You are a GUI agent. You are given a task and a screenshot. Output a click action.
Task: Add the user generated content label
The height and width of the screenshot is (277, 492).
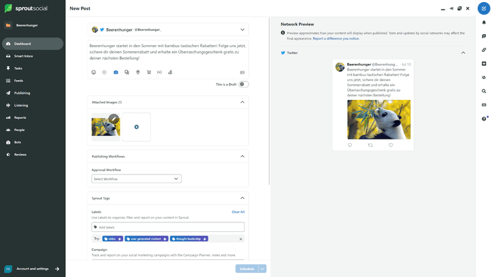pos(146,239)
